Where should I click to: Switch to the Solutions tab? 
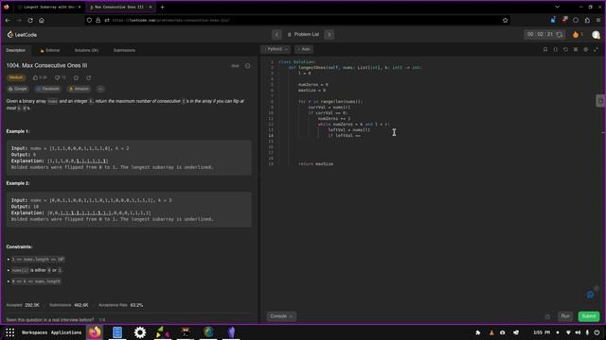click(86, 50)
